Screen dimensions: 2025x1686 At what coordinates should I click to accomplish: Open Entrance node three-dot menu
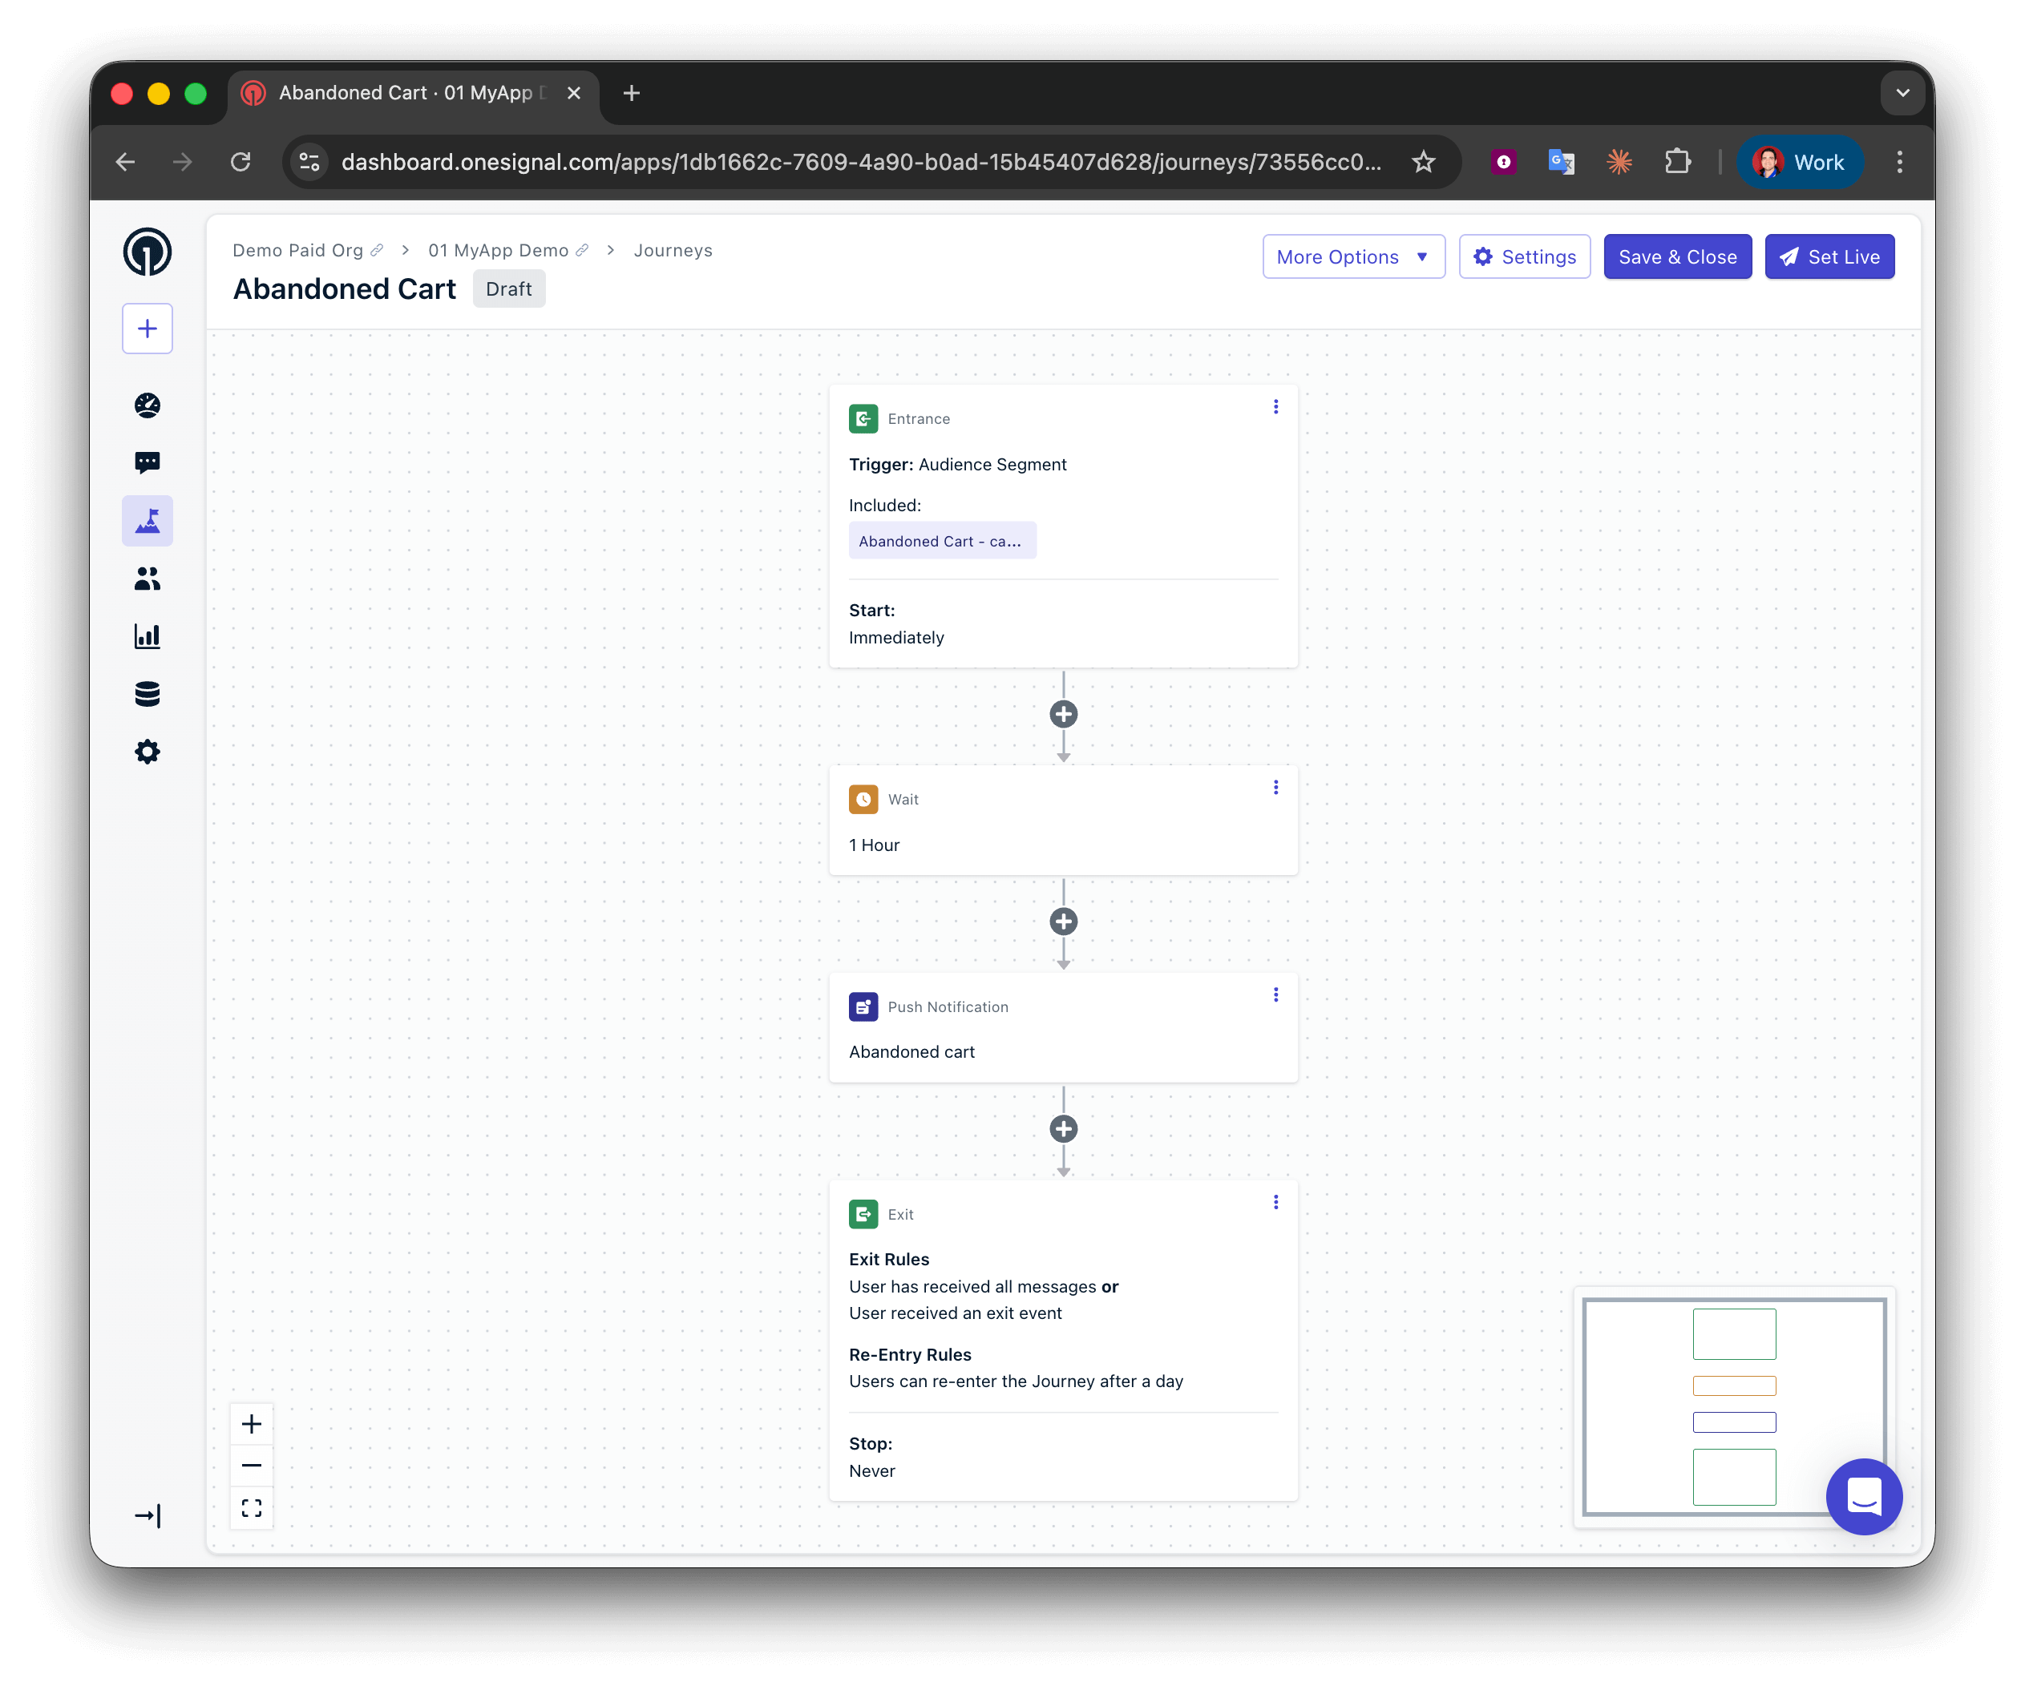(1275, 407)
